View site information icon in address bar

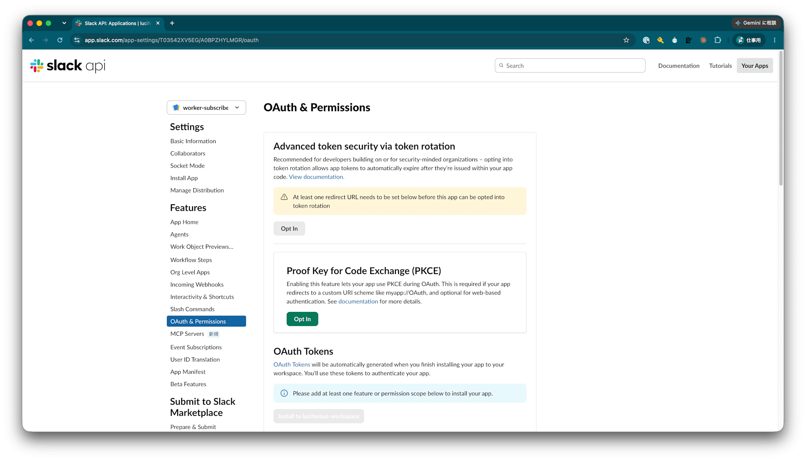click(77, 40)
